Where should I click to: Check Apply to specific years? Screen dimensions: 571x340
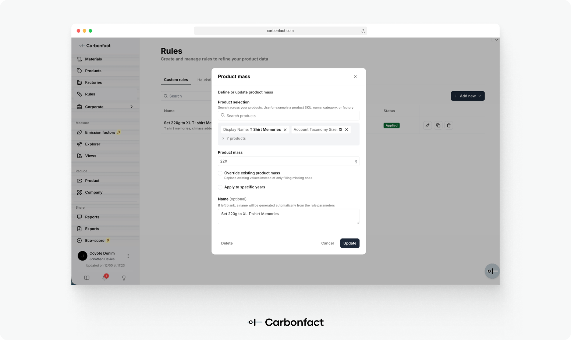[x=220, y=187]
